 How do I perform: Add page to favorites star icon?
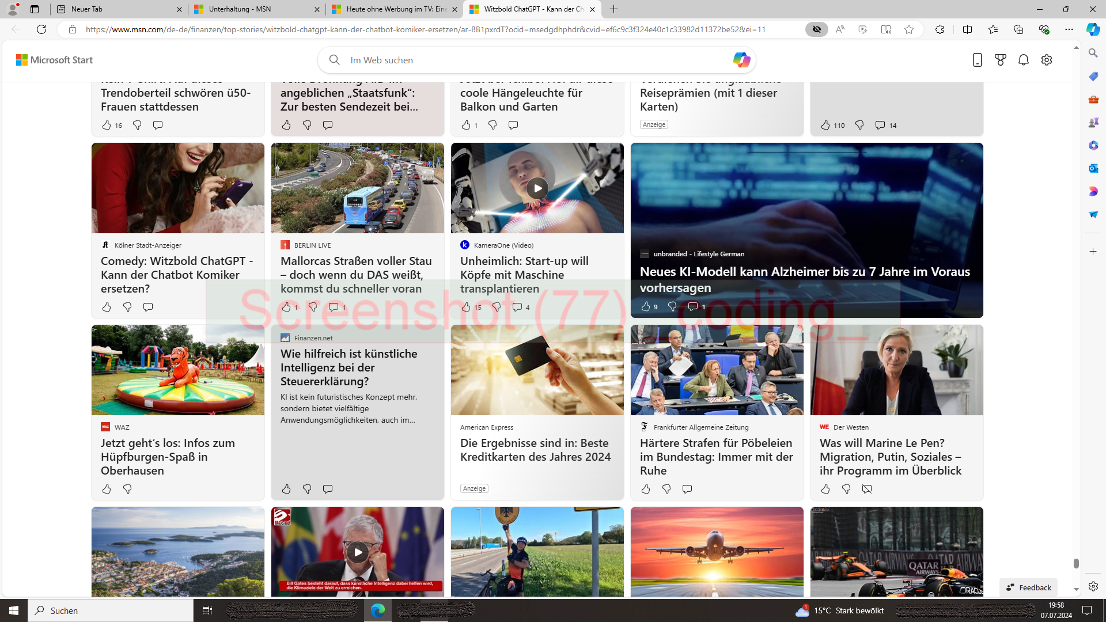click(x=909, y=29)
